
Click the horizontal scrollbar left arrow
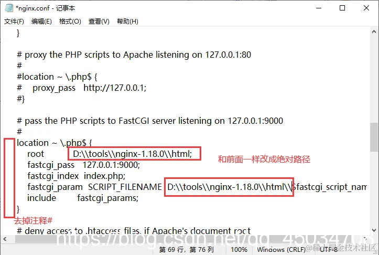5,239
